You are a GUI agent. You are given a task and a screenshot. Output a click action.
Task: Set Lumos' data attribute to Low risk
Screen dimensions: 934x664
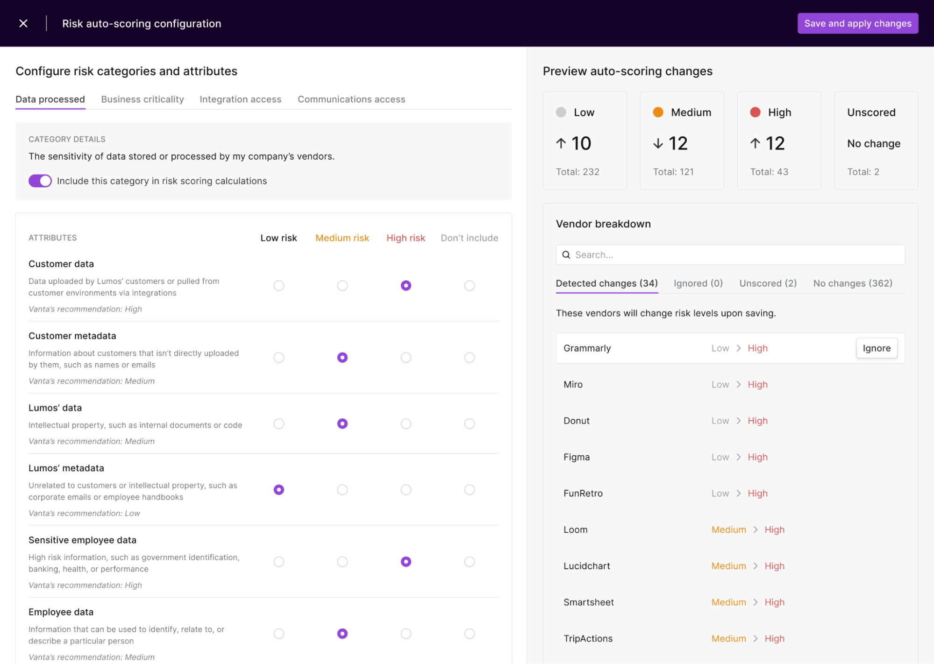point(278,424)
